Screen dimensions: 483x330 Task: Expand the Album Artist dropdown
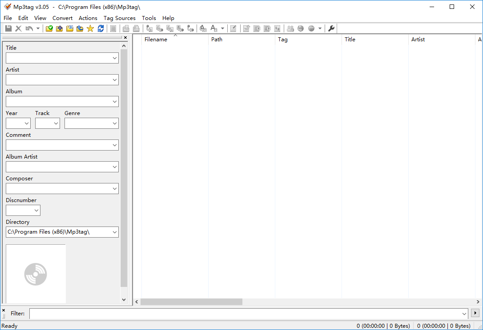(114, 167)
